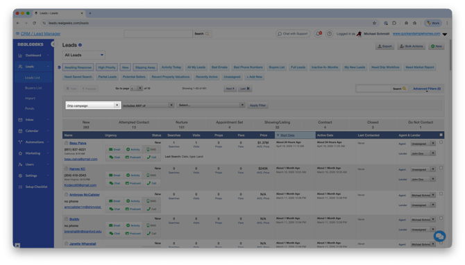465x265 pixels.
Task: Click the Bulk Actions button
Action: (x=412, y=46)
